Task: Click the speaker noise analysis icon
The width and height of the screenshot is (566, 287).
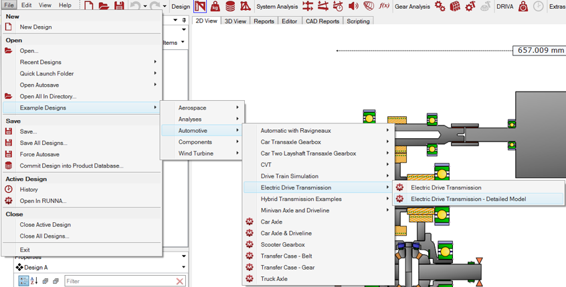Action: [353, 6]
